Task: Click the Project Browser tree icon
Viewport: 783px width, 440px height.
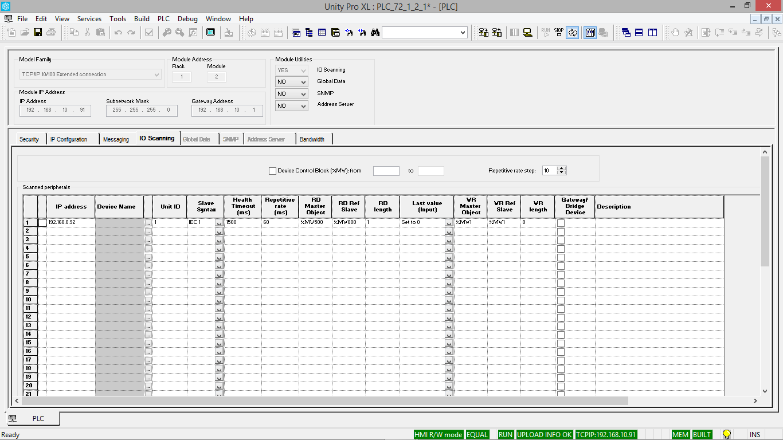Action: tap(309, 33)
